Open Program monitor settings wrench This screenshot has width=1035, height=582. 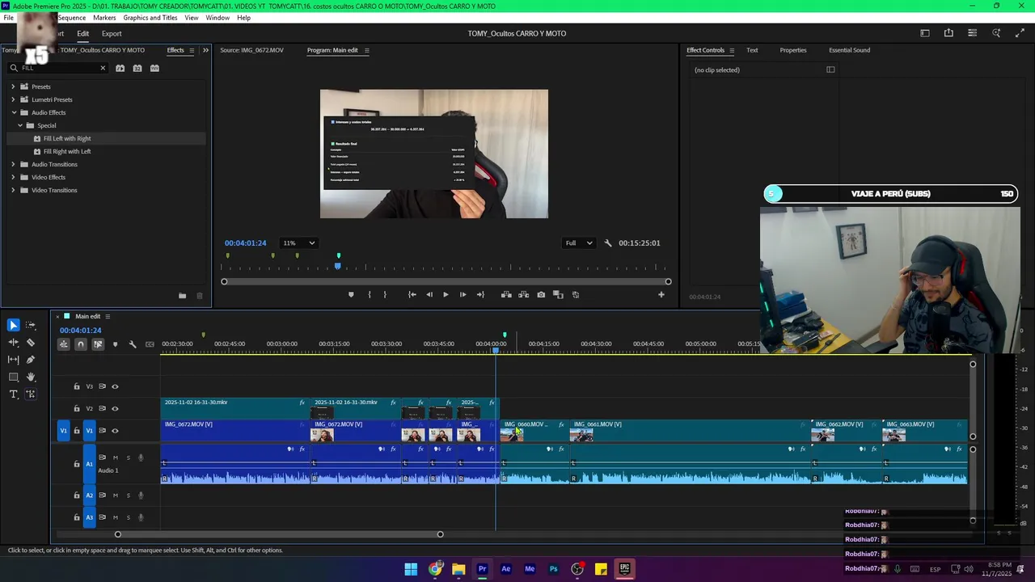[x=608, y=243]
